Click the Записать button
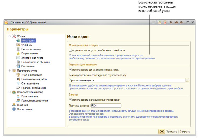This screenshot has height=138, width=198. coord(172,132)
